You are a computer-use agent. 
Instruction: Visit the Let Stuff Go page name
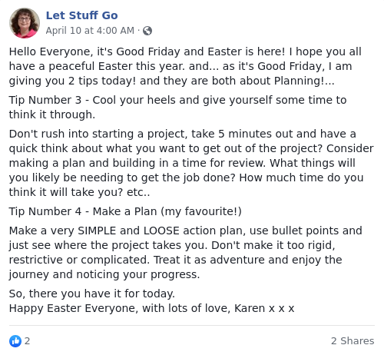(x=82, y=15)
